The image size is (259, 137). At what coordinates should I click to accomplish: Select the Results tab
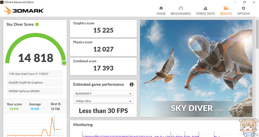226,11
